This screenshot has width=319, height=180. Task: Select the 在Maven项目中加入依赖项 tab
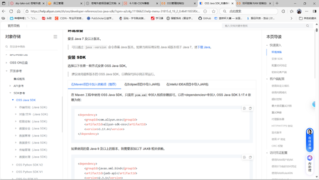[94, 85]
